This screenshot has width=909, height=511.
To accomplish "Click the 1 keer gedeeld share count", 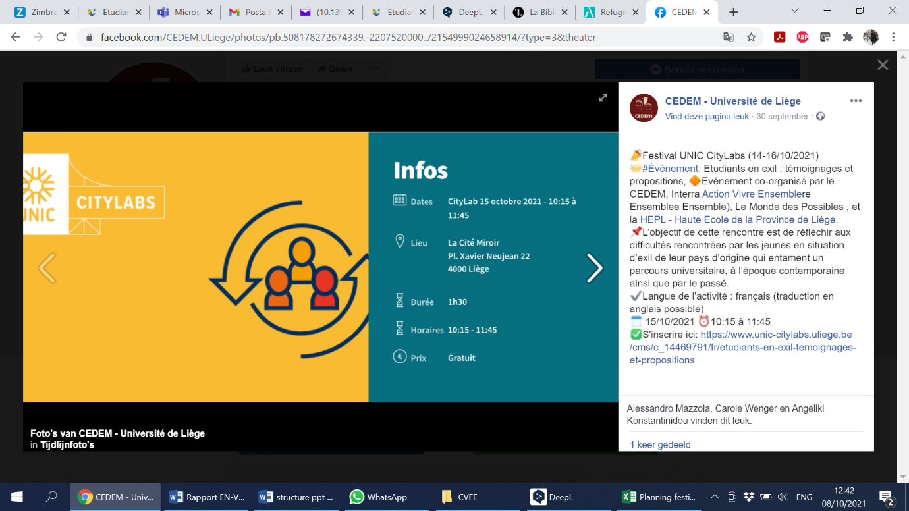I will point(660,445).
